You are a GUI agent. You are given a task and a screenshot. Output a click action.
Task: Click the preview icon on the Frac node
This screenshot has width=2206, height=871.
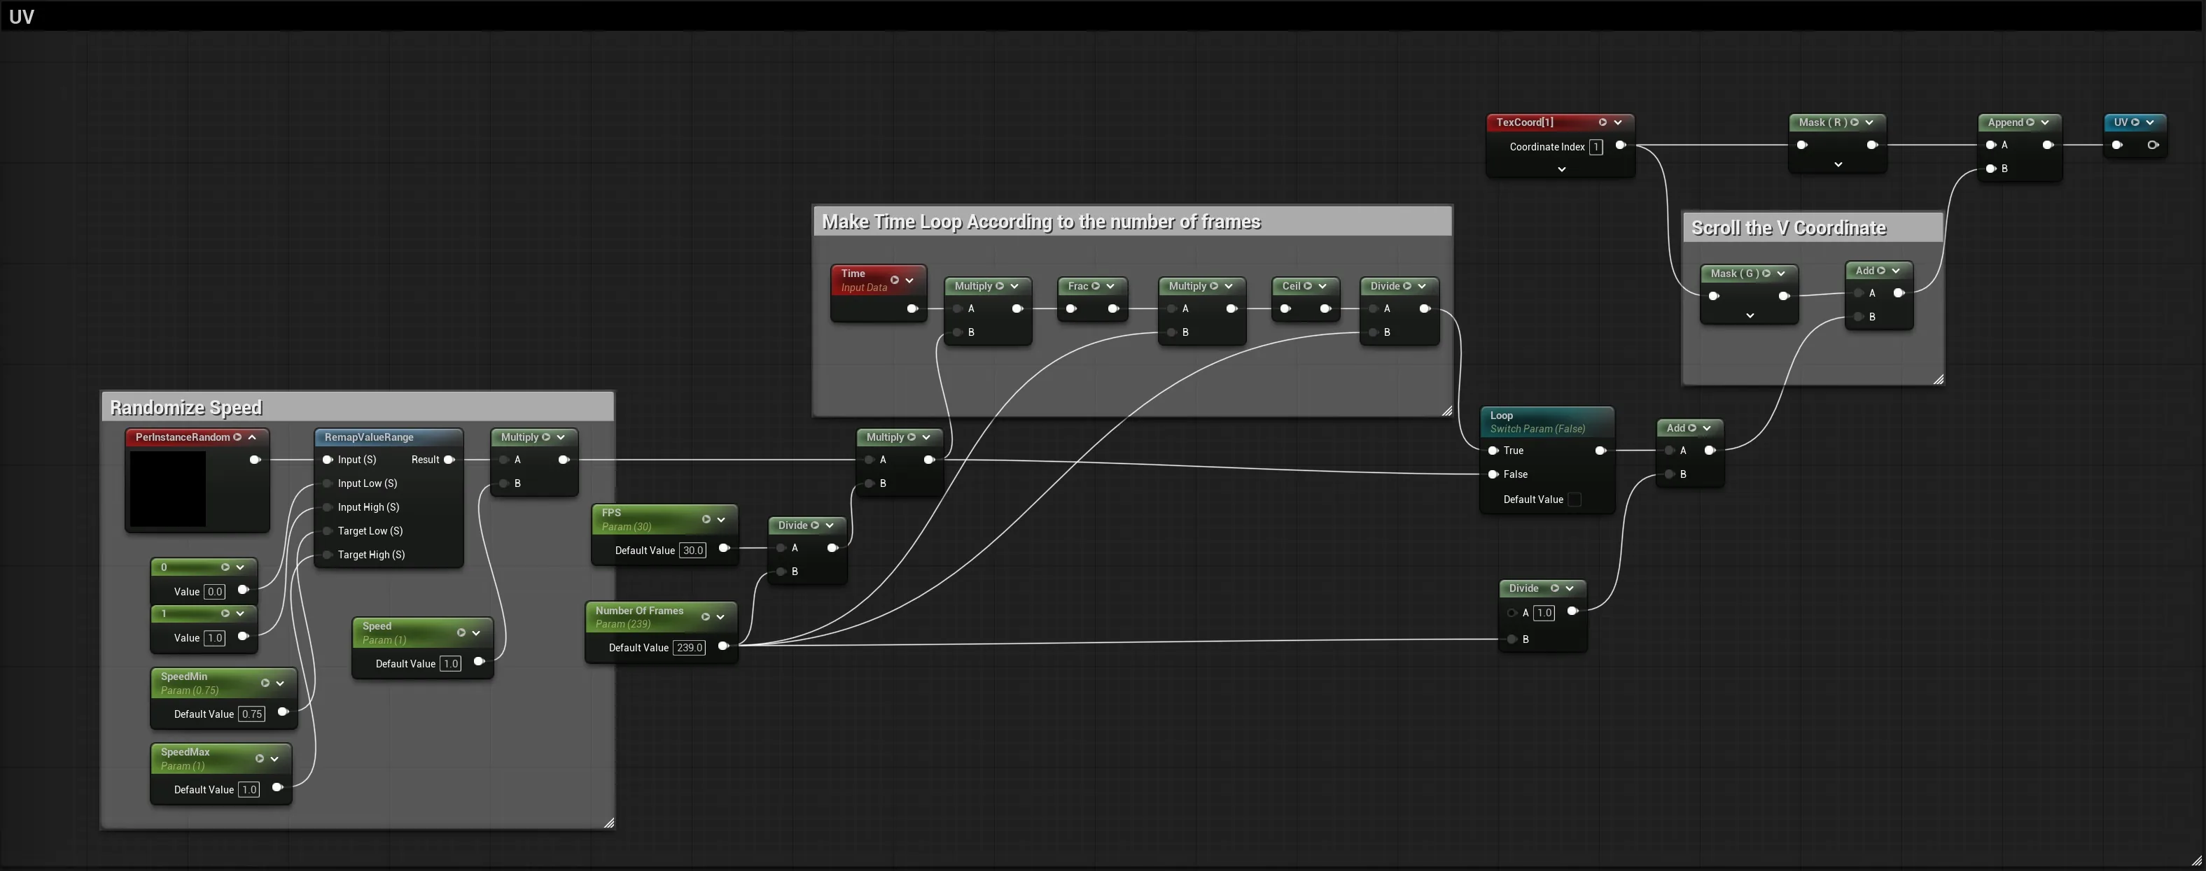(x=1095, y=285)
